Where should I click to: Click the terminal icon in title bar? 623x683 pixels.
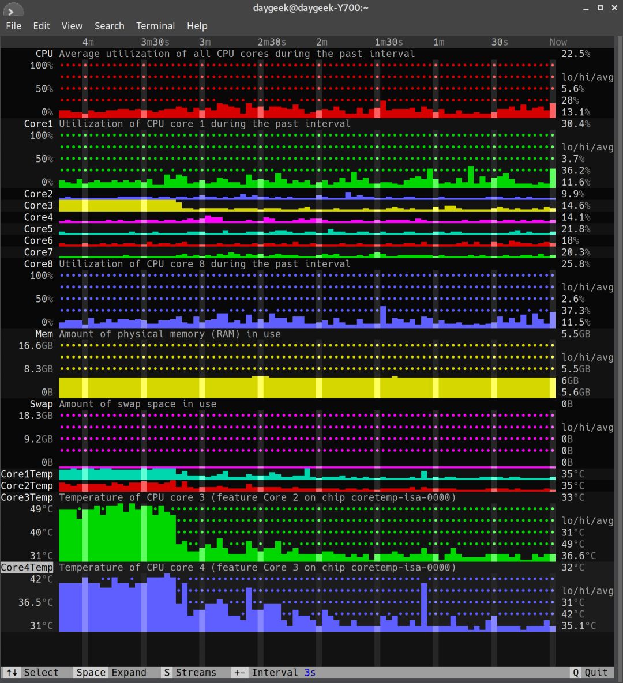point(12,9)
